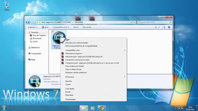Choose Comprimir e enviar por e-mail...
This screenshot has width=198, height=111.
click(x=94, y=60)
